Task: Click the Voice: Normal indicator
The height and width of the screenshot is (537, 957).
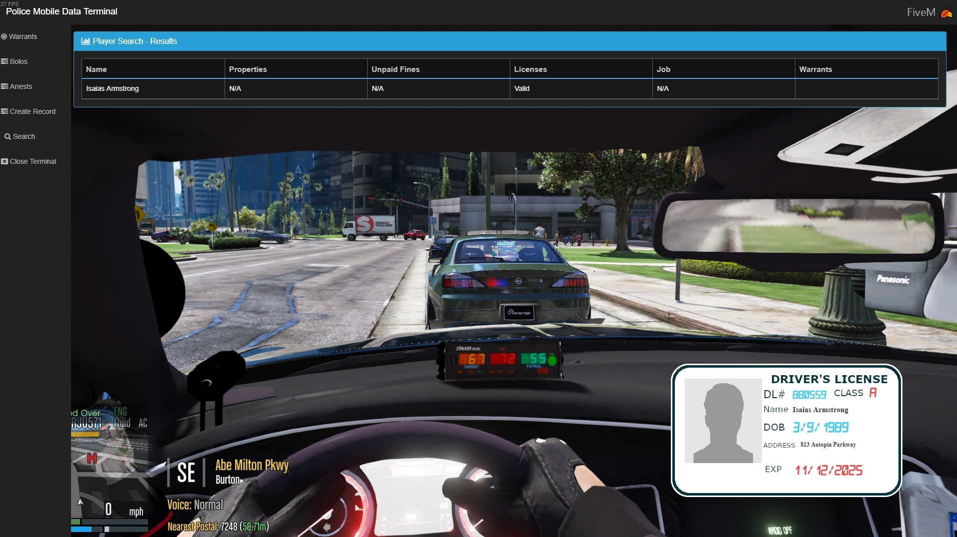Action: tap(195, 505)
